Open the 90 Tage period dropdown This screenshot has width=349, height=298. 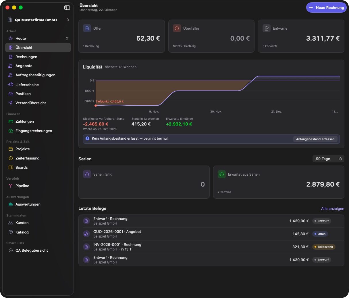(328, 159)
